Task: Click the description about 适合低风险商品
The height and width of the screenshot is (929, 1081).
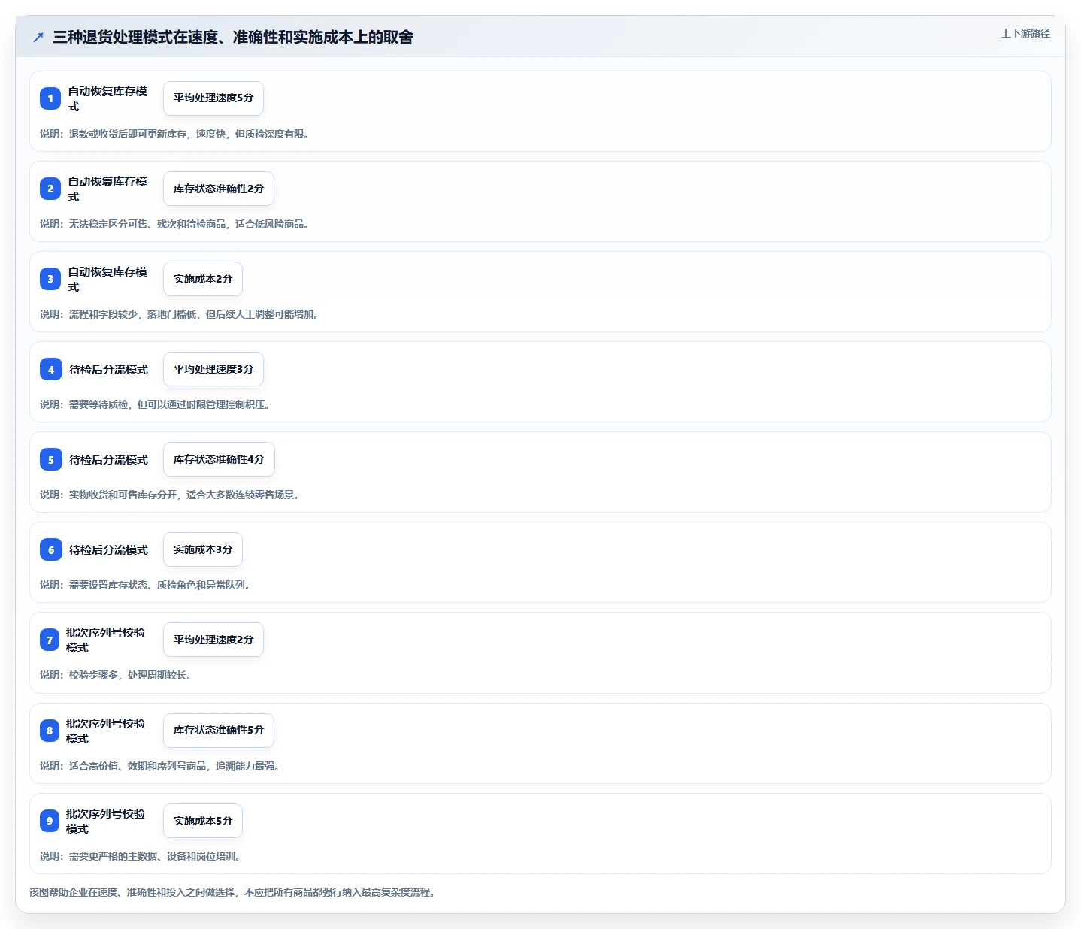Action: tap(174, 224)
